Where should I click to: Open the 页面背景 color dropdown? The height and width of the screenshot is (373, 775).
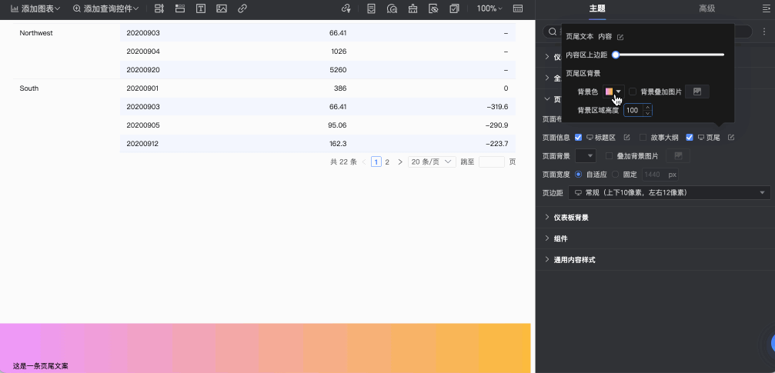click(x=586, y=156)
